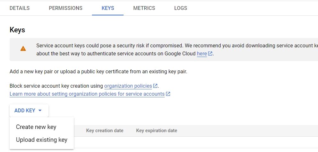Click the ADD KEY button label

25,110
